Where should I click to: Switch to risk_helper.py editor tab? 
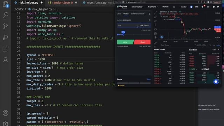click(x=28, y=2)
